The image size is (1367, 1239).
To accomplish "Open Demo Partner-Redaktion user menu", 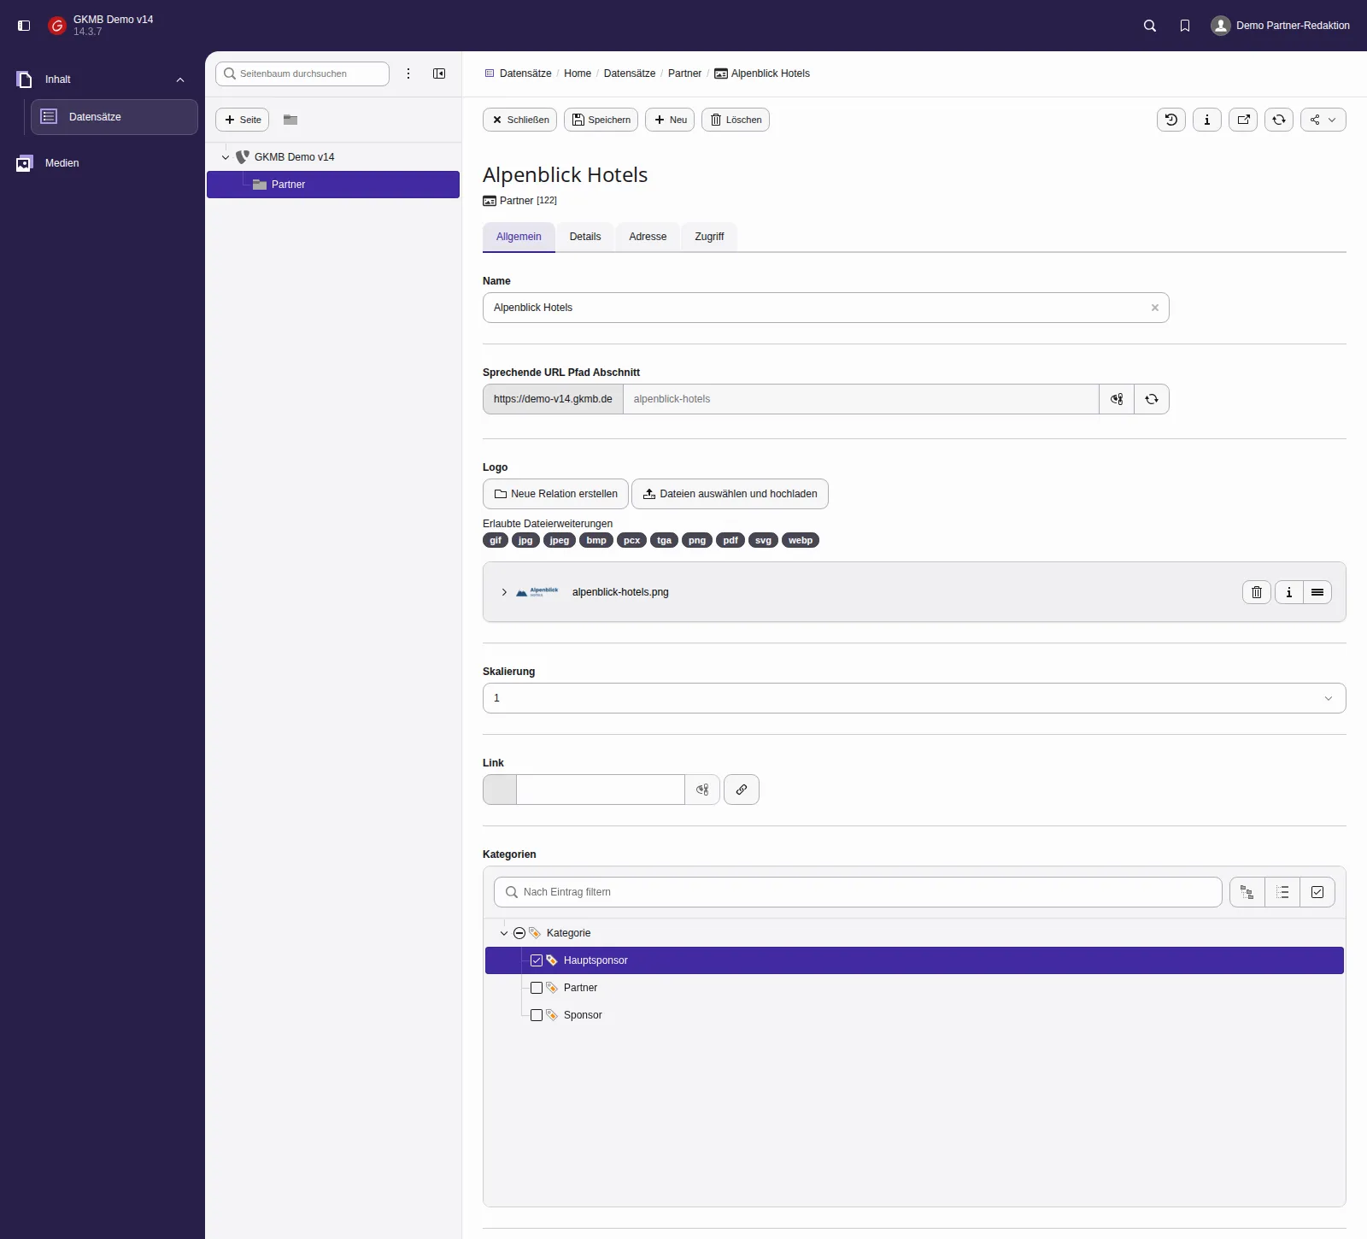I will [1281, 26].
